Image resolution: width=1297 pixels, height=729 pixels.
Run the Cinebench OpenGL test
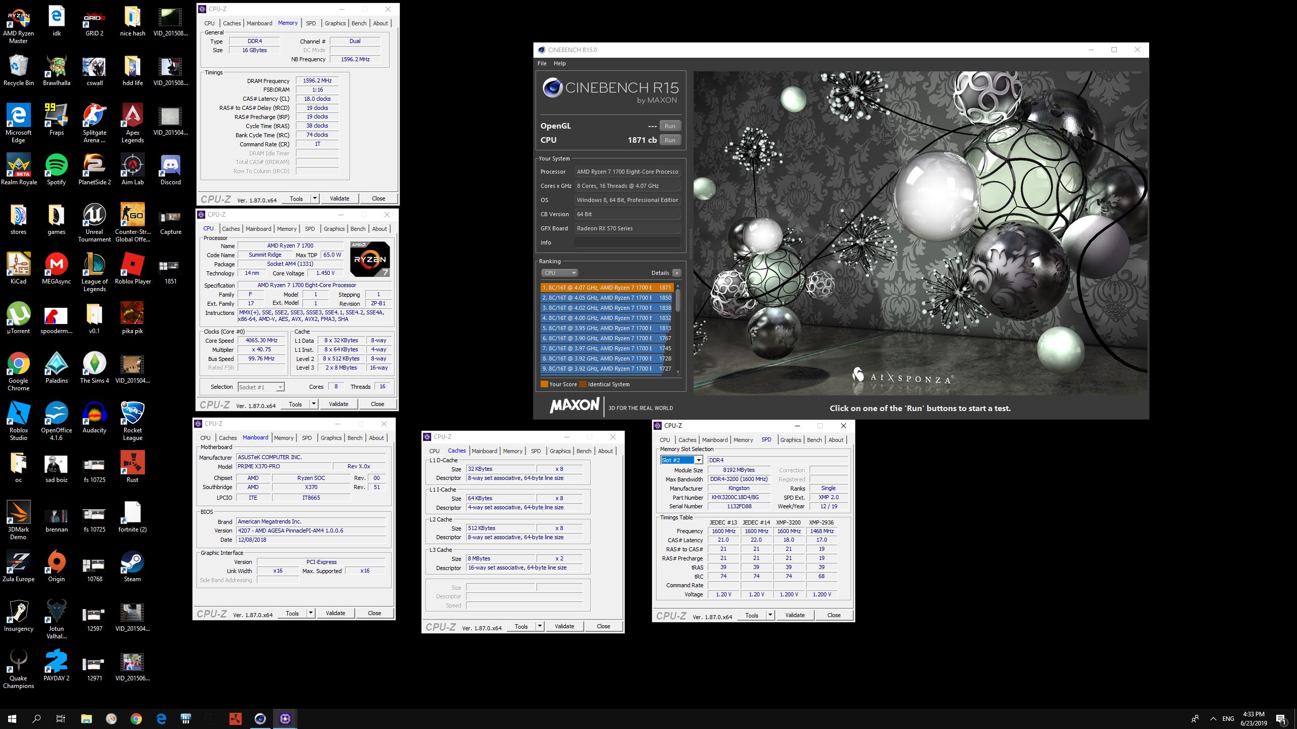(x=670, y=126)
